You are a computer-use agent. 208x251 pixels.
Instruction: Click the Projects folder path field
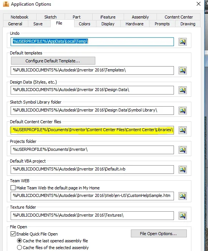tap(92, 150)
